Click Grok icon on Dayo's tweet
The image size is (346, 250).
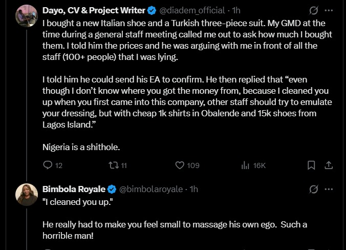314,10
